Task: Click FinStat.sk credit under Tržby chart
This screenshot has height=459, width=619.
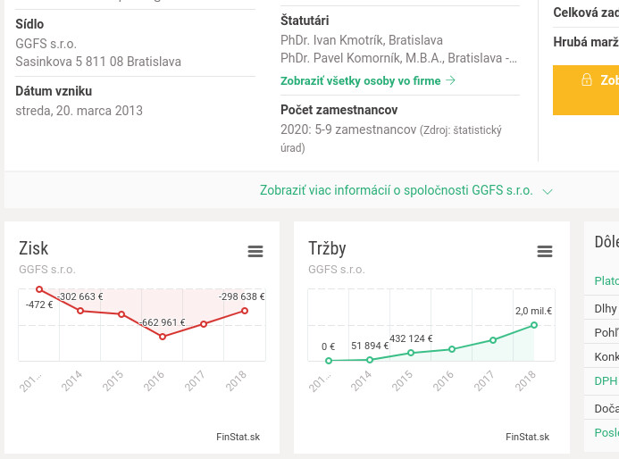Action: tap(527, 437)
